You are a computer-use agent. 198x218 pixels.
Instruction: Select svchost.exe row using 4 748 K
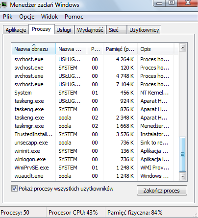point(95,76)
